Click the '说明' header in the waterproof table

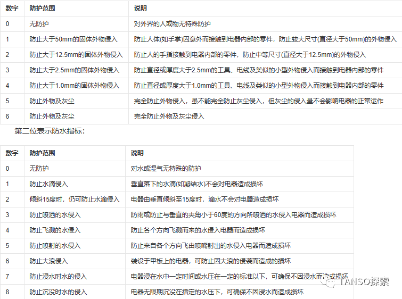point(137,153)
